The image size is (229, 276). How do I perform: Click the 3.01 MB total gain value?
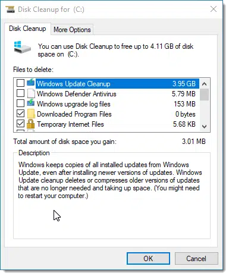click(x=194, y=142)
